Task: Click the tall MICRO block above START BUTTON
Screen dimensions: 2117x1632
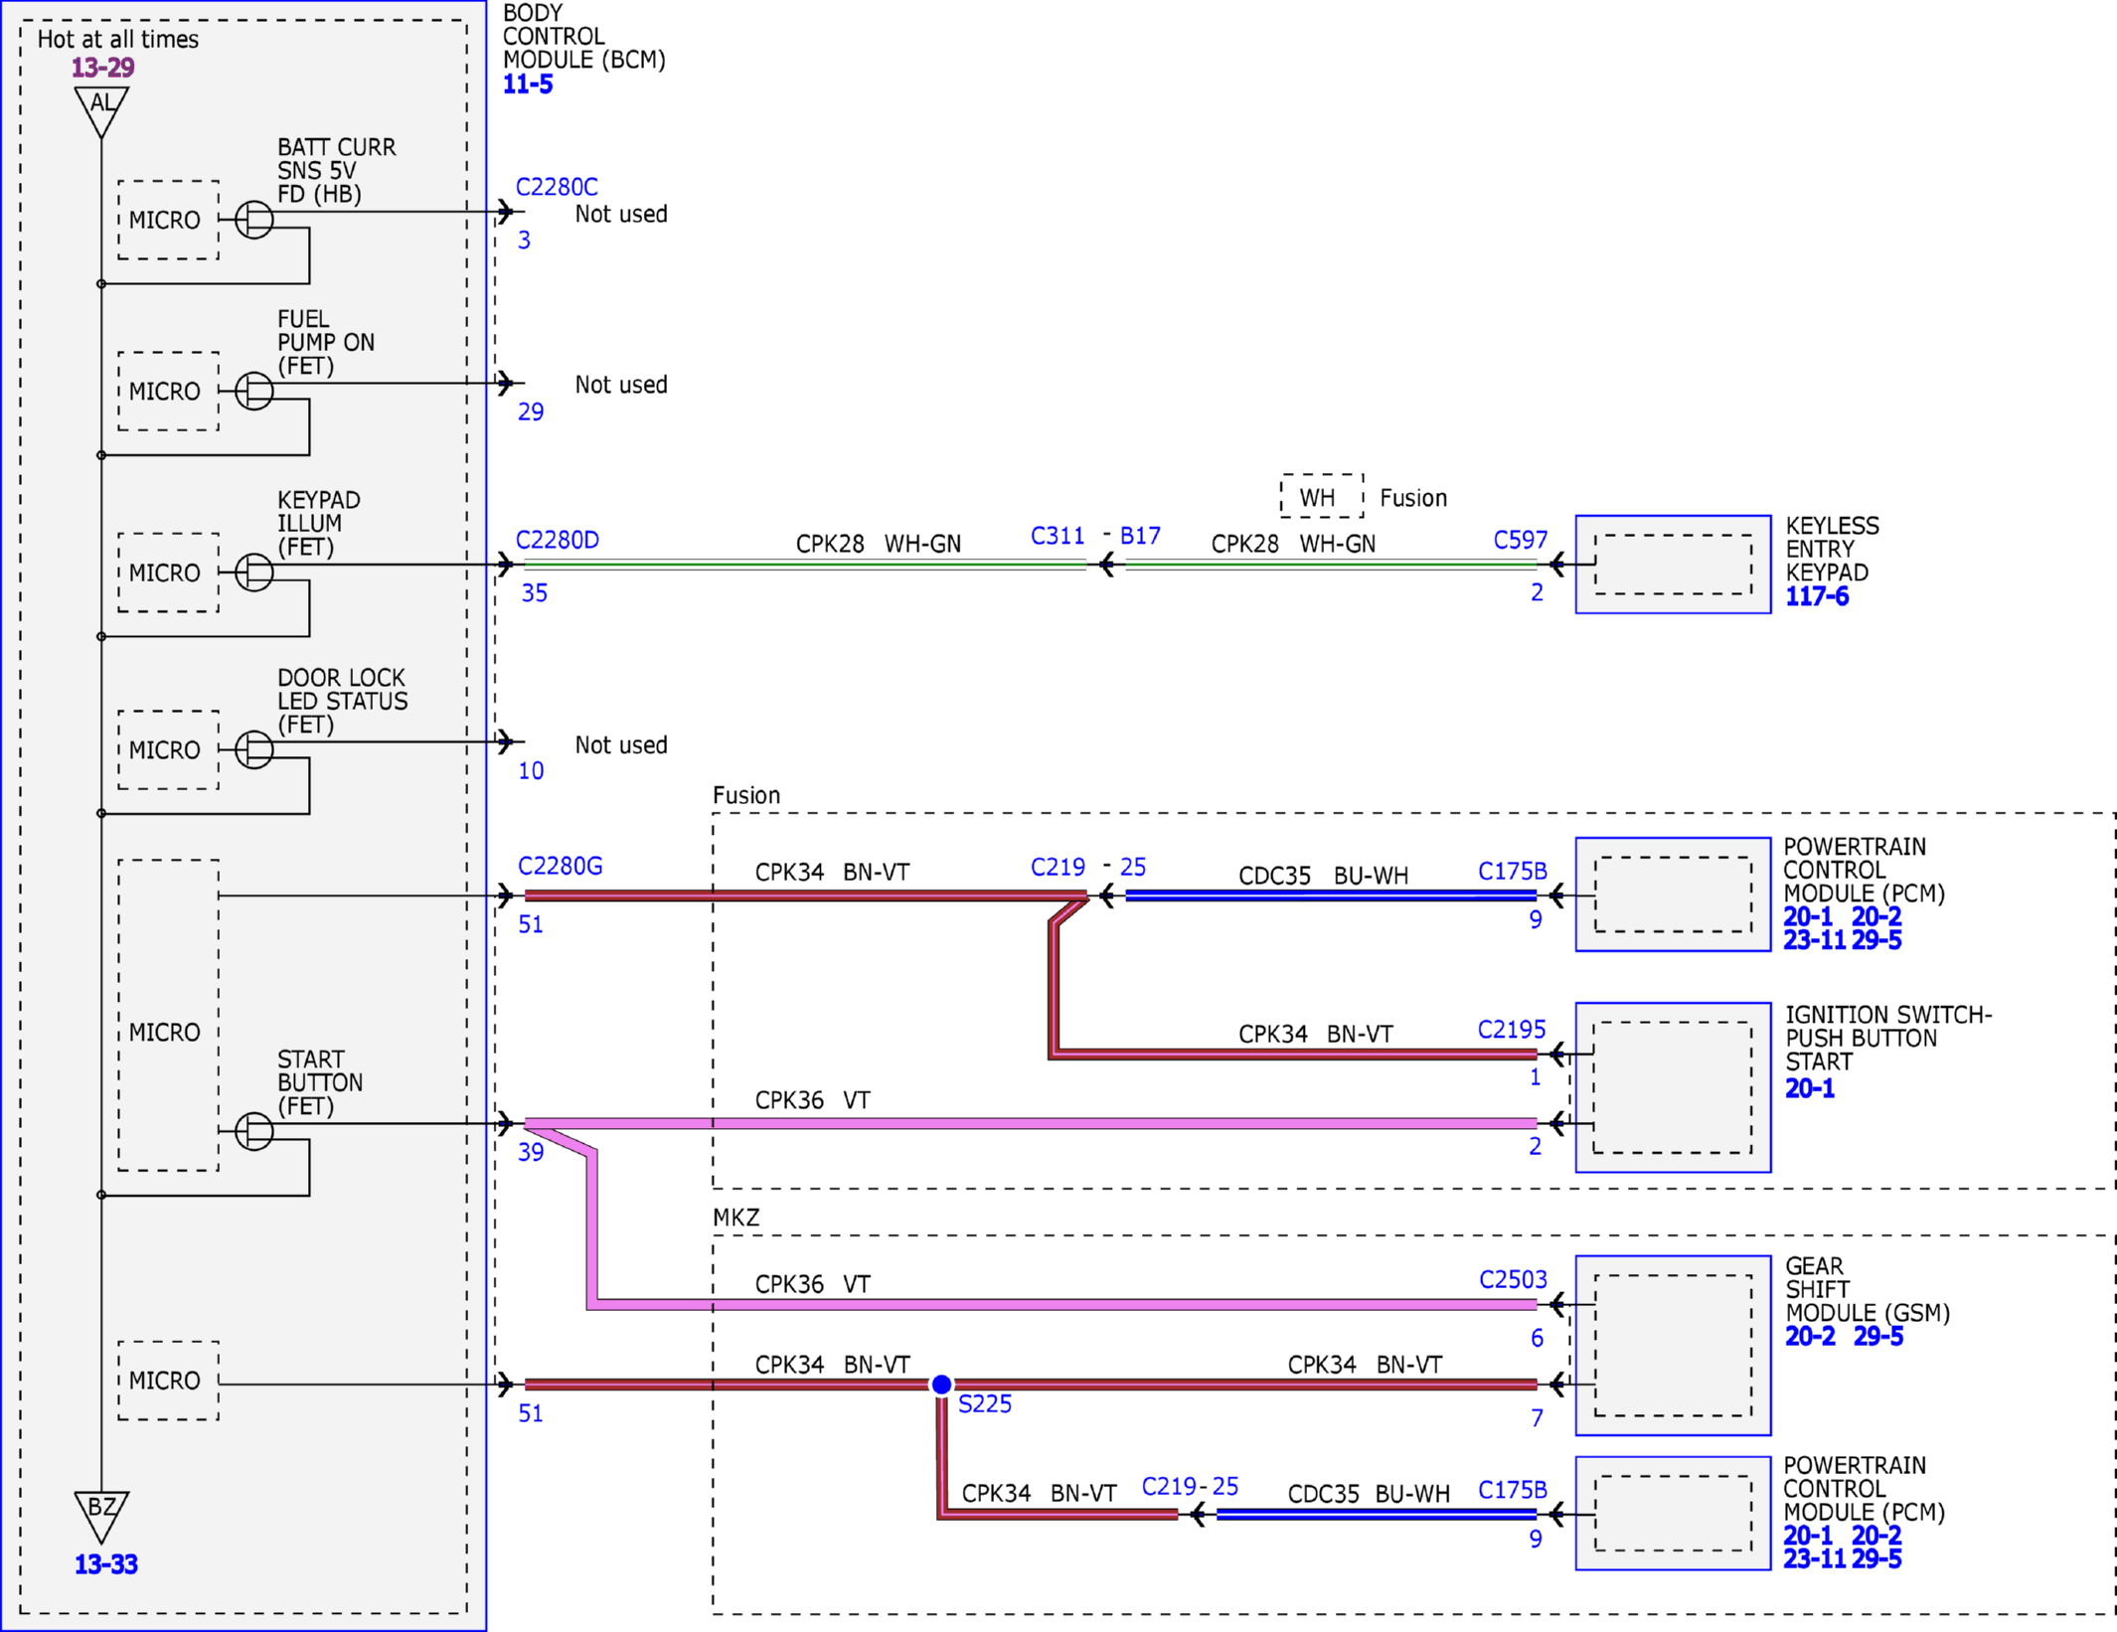Action: click(168, 1015)
